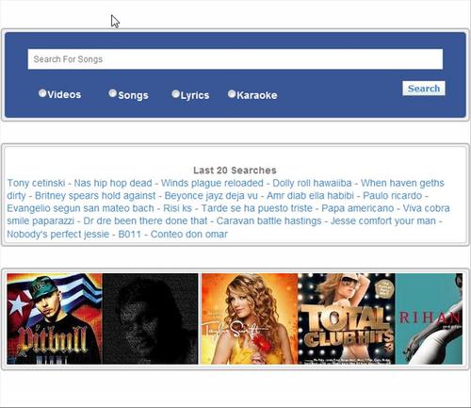The width and height of the screenshot is (471, 408).
Task: Click Nobody's perfect jessie link
Action: [x=58, y=234]
